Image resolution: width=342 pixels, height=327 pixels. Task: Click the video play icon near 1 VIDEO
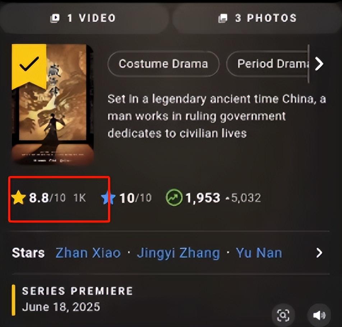55,18
